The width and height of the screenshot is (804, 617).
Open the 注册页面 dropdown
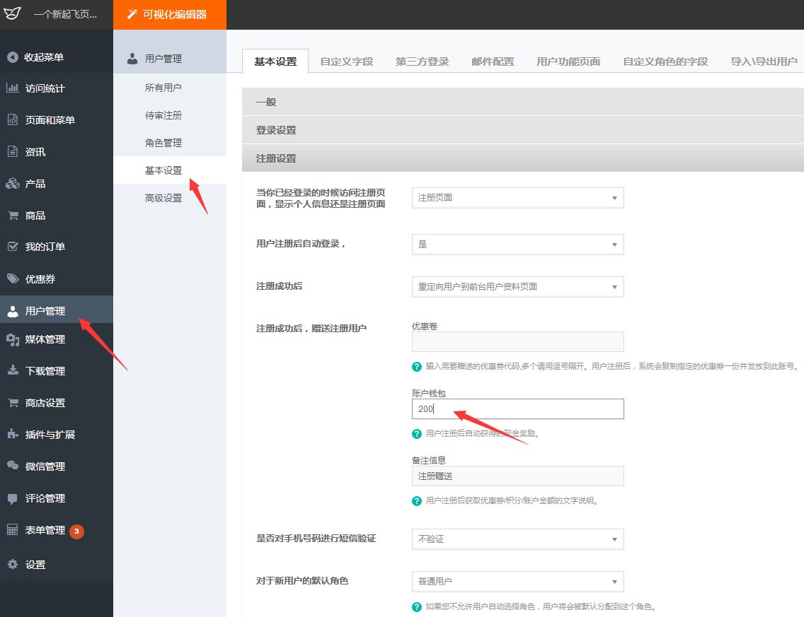[x=518, y=198]
